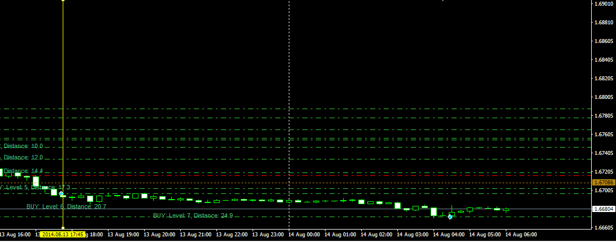
Task: Select the cyan order marker on the yellow line
Action: [61, 194]
